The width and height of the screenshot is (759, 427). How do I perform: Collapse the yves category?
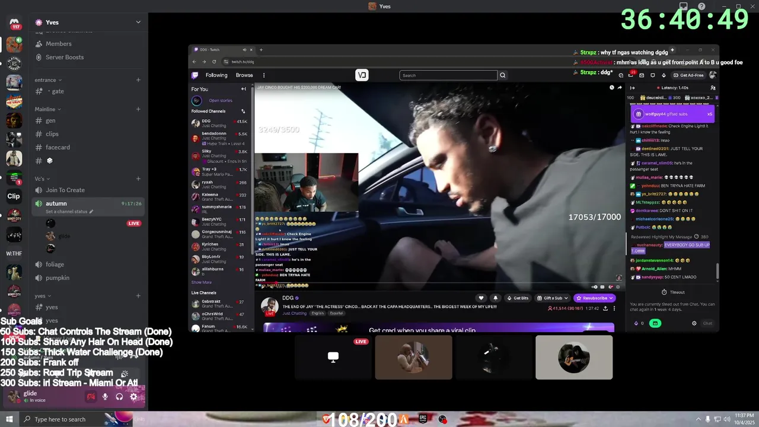[x=43, y=296]
